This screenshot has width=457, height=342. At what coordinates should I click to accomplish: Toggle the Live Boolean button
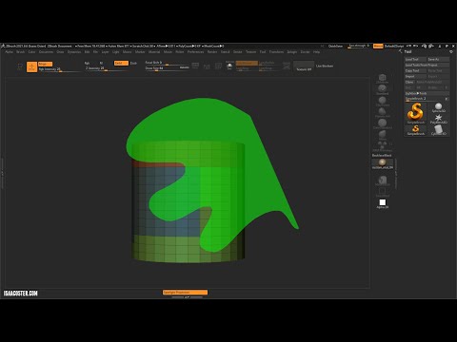tap(325, 66)
